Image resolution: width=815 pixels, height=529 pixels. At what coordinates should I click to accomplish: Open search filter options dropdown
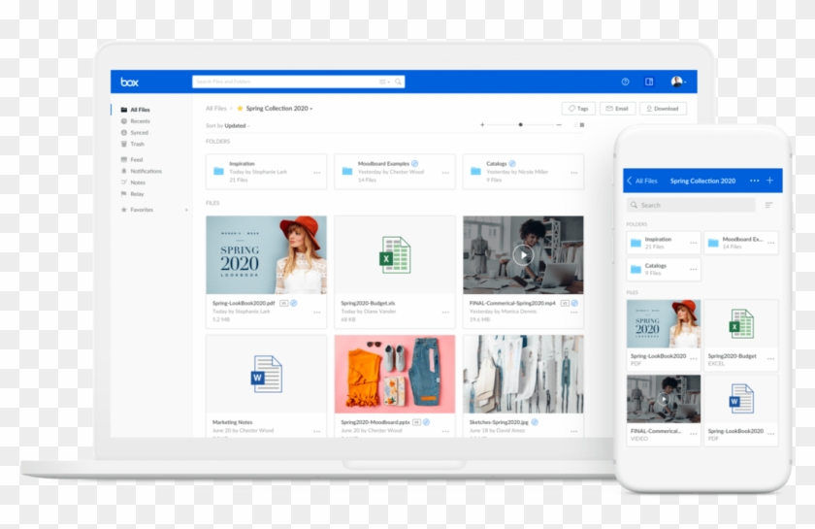click(384, 82)
